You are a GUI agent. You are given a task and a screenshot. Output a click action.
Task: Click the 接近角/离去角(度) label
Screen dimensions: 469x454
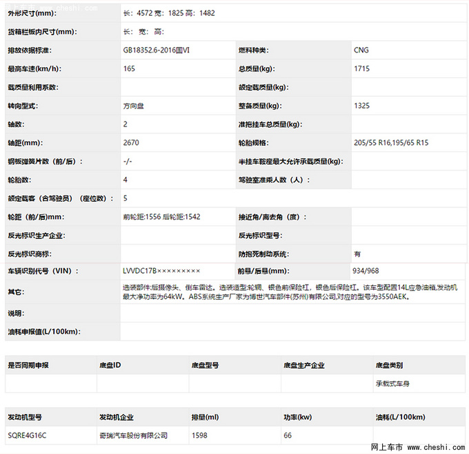tap(272, 217)
